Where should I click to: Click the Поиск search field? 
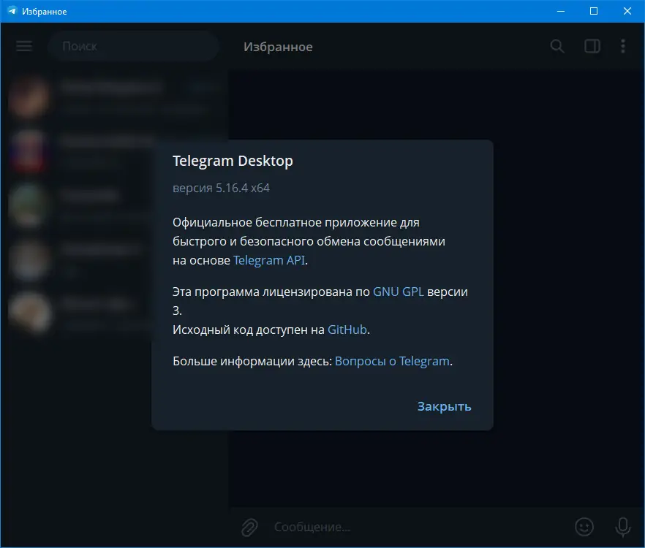point(133,46)
